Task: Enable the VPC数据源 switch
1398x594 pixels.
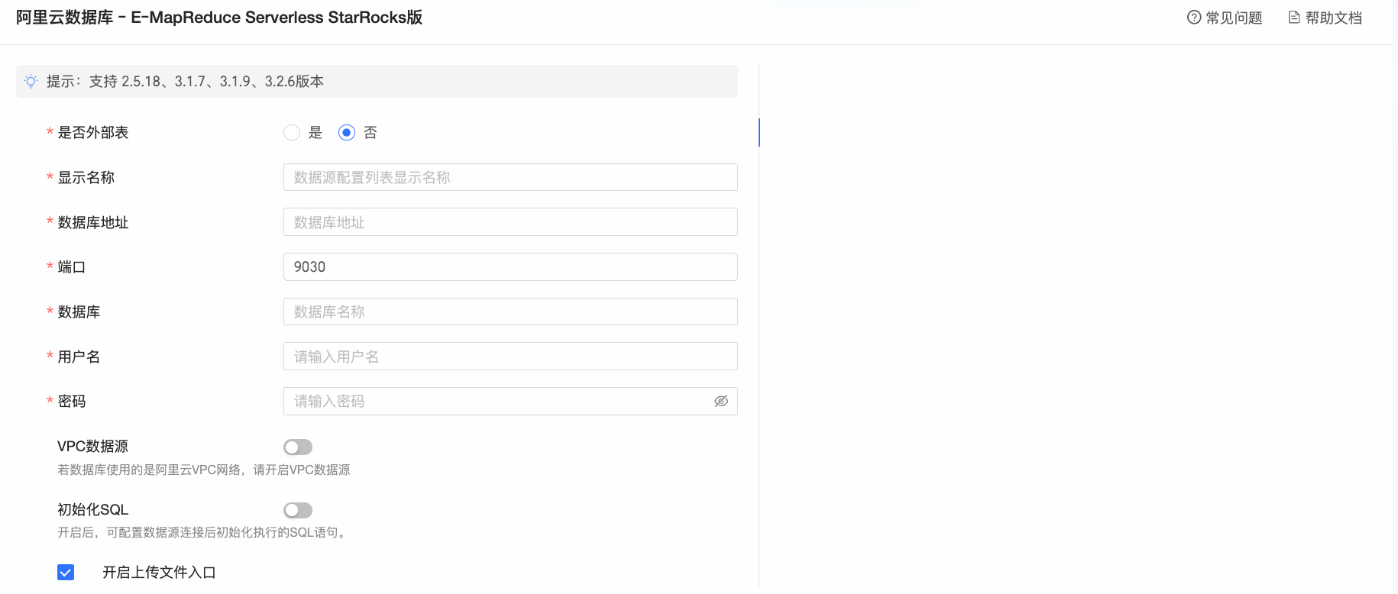Action: [298, 447]
